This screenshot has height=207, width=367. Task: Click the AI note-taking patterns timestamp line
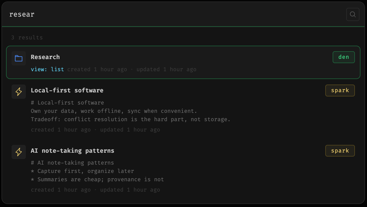coord(95,190)
